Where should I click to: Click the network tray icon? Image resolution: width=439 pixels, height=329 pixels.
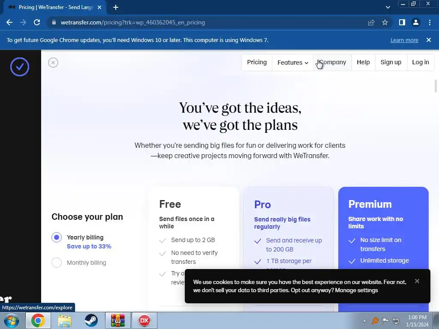[x=396, y=320]
